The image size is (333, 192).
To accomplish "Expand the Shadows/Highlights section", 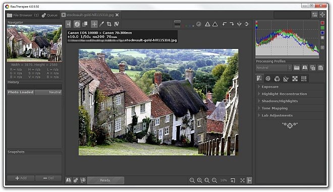I will pos(290,101).
